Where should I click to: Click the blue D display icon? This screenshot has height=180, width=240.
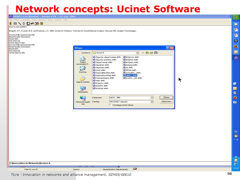(24, 23)
